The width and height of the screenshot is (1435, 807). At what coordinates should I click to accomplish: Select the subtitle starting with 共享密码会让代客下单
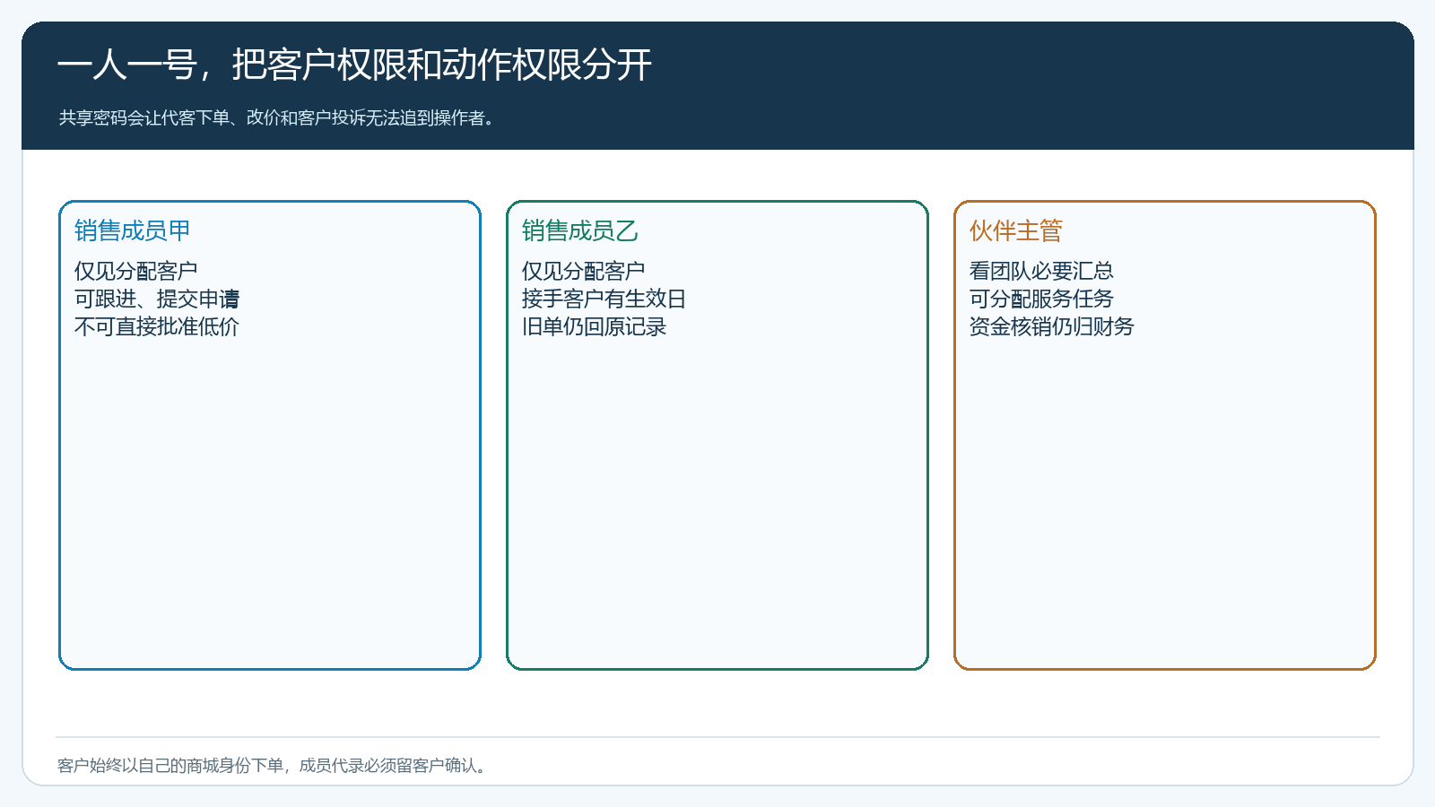tap(276, 118)
